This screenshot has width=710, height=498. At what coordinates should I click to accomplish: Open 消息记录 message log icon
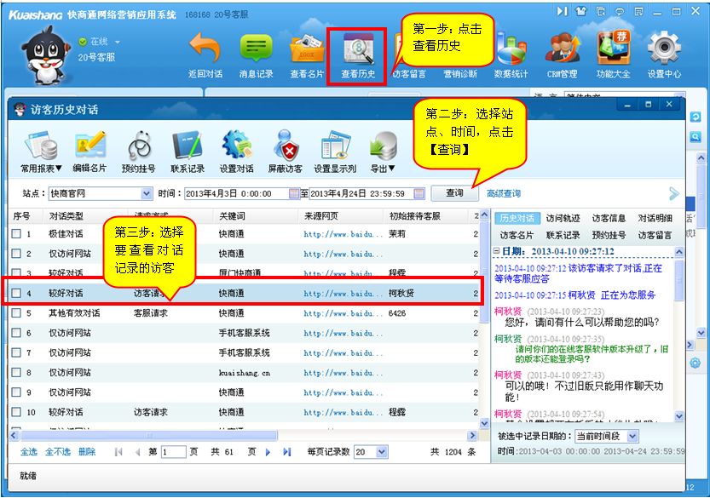pos(256,53)
